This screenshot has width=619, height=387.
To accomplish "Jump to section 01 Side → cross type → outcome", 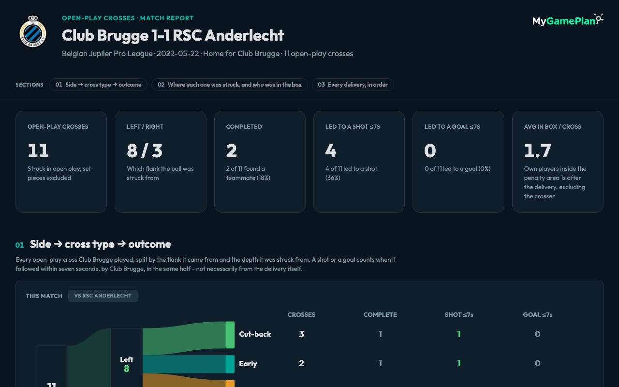I will coord(98,85).
